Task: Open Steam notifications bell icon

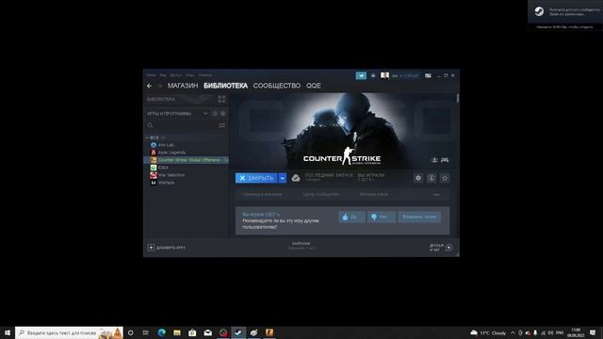Action: [373, 75]
